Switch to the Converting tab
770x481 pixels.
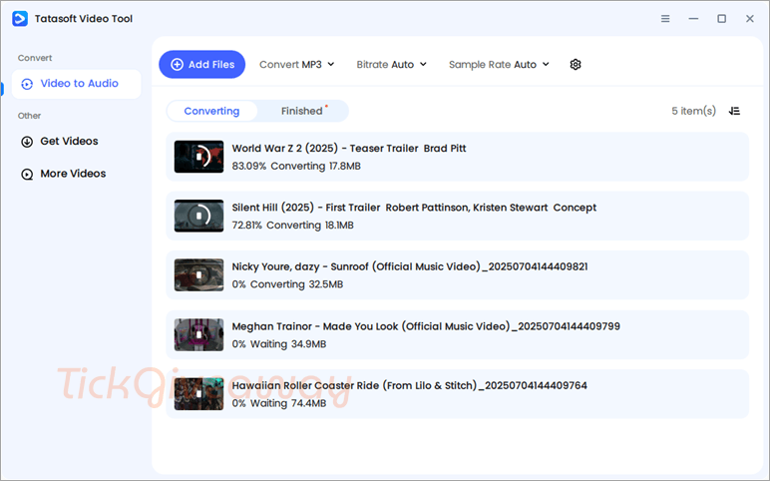[211, 111]
